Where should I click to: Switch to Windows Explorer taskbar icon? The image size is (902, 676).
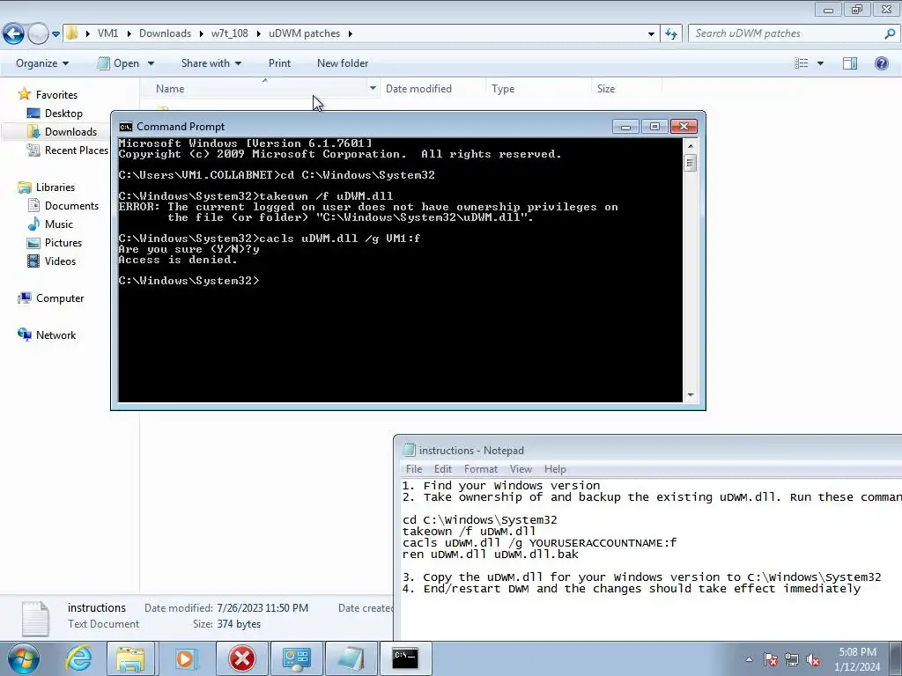point(130,658)
